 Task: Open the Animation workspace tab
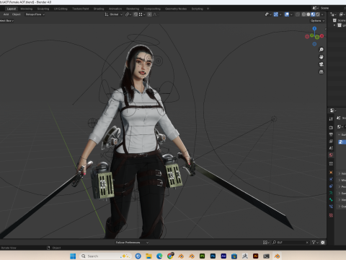click(x=115, y=9)
